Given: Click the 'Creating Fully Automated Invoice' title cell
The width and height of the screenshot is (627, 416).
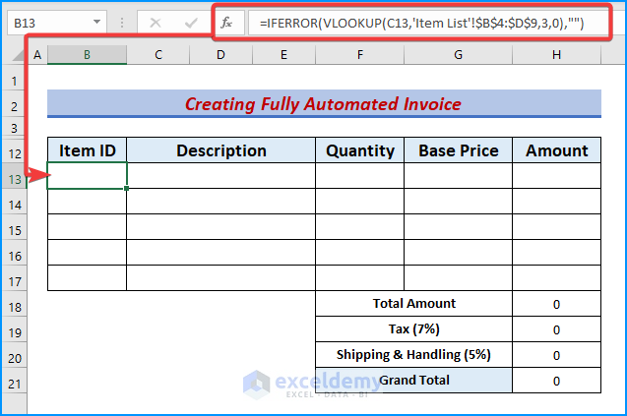Looking at the screenshot, I should [x=324, y=104].
